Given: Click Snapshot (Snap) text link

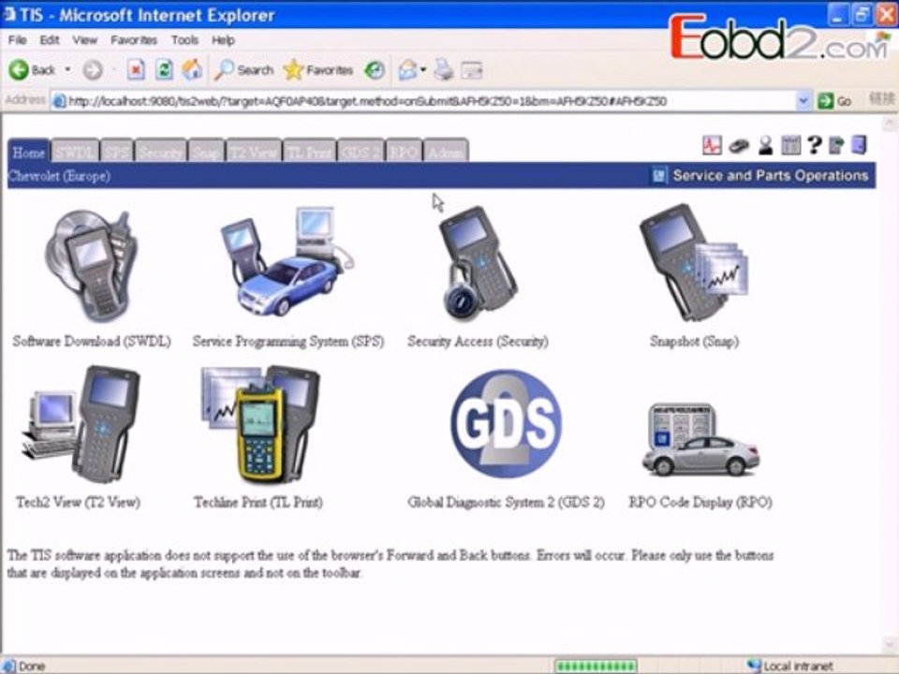Looking at the screenshot, I should coord(694,342).
